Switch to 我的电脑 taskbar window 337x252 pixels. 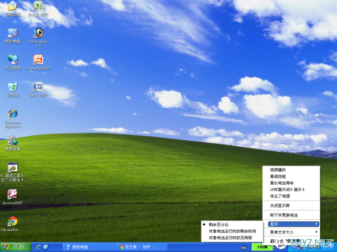88,247
